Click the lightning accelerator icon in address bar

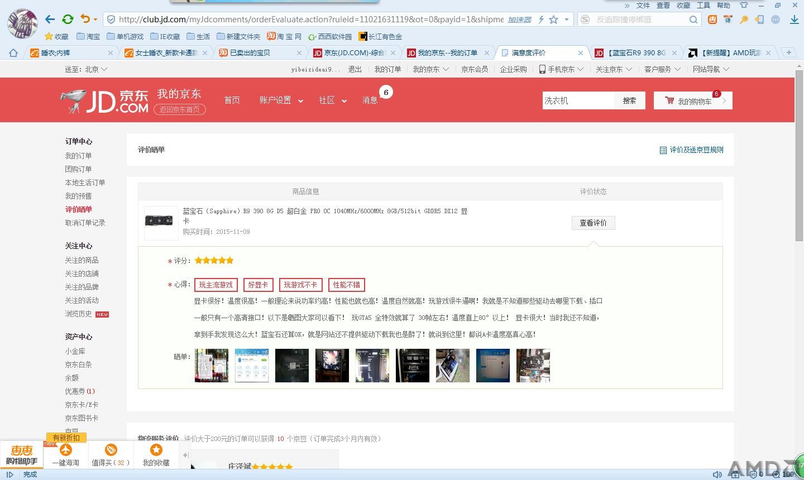(x=540, y=20)
